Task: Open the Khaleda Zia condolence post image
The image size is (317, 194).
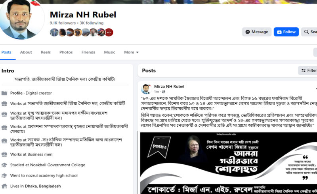Action: [x=229, y=163]
